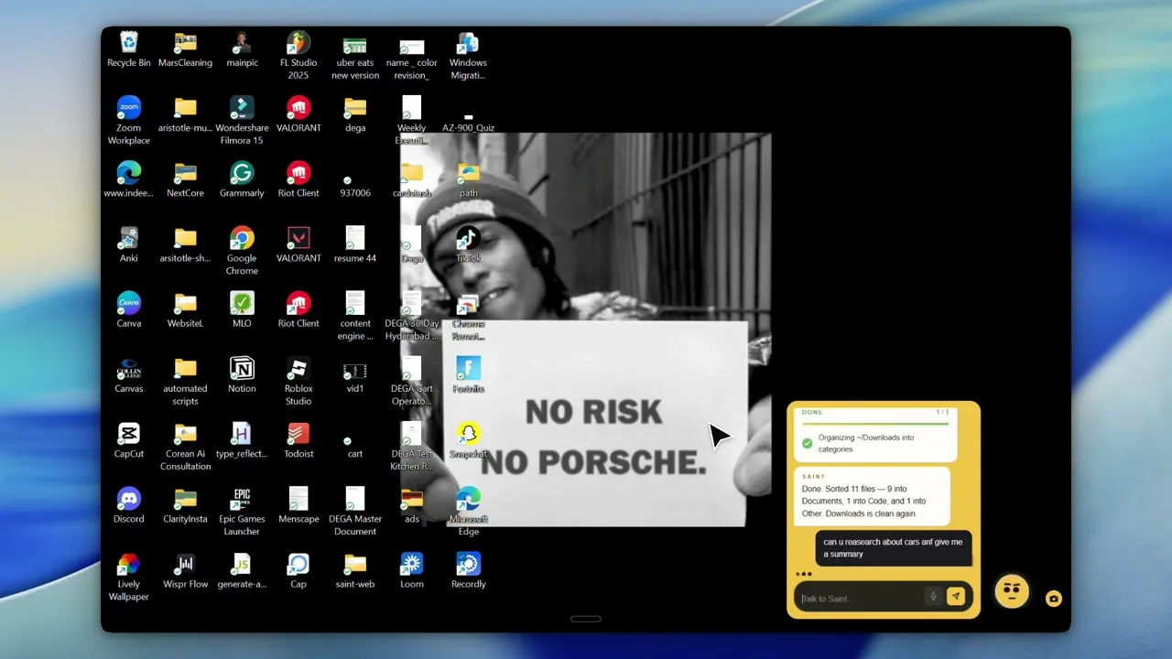Select the Windows Migration shortcut icon
The width and height of the screenshot is (1172, 659).
[469, 55]
